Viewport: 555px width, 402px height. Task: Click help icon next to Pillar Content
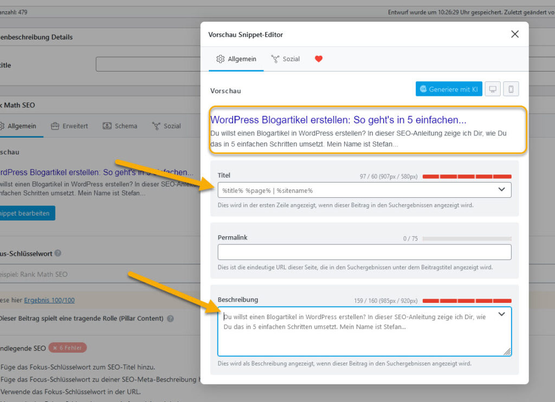(170, 319)
